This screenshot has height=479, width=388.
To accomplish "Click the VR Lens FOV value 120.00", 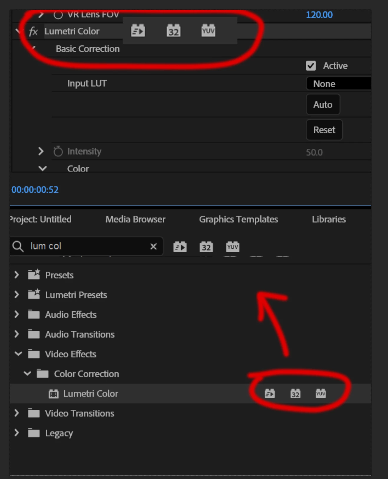I will 319,15.
